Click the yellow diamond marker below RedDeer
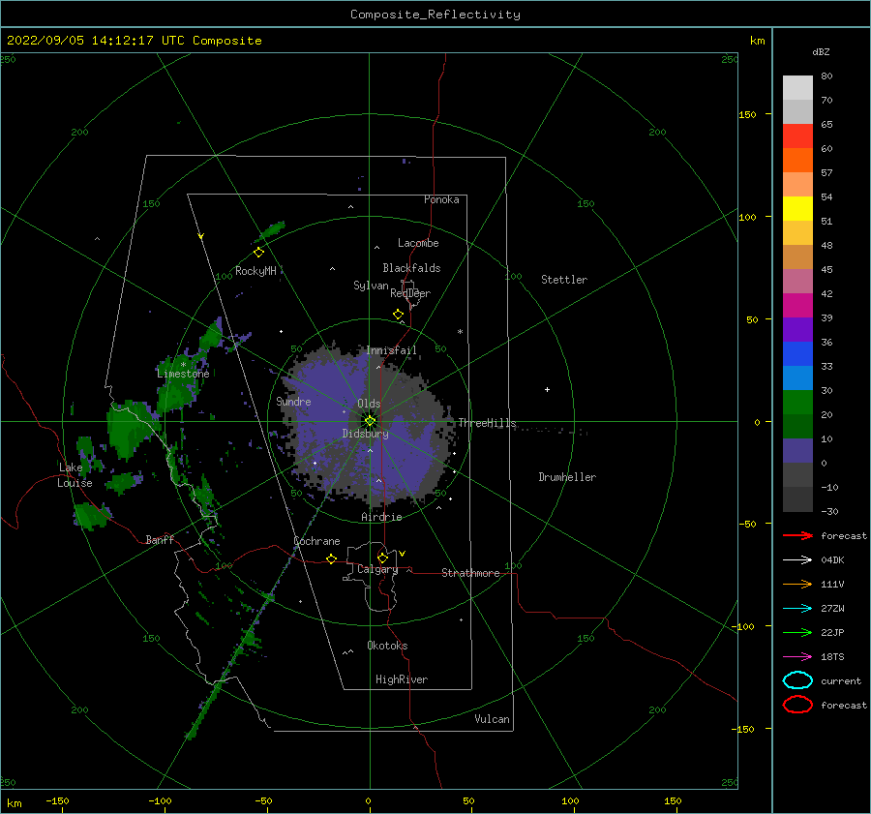The height and width of the screenshot is (814, 871). coord(399,315)
